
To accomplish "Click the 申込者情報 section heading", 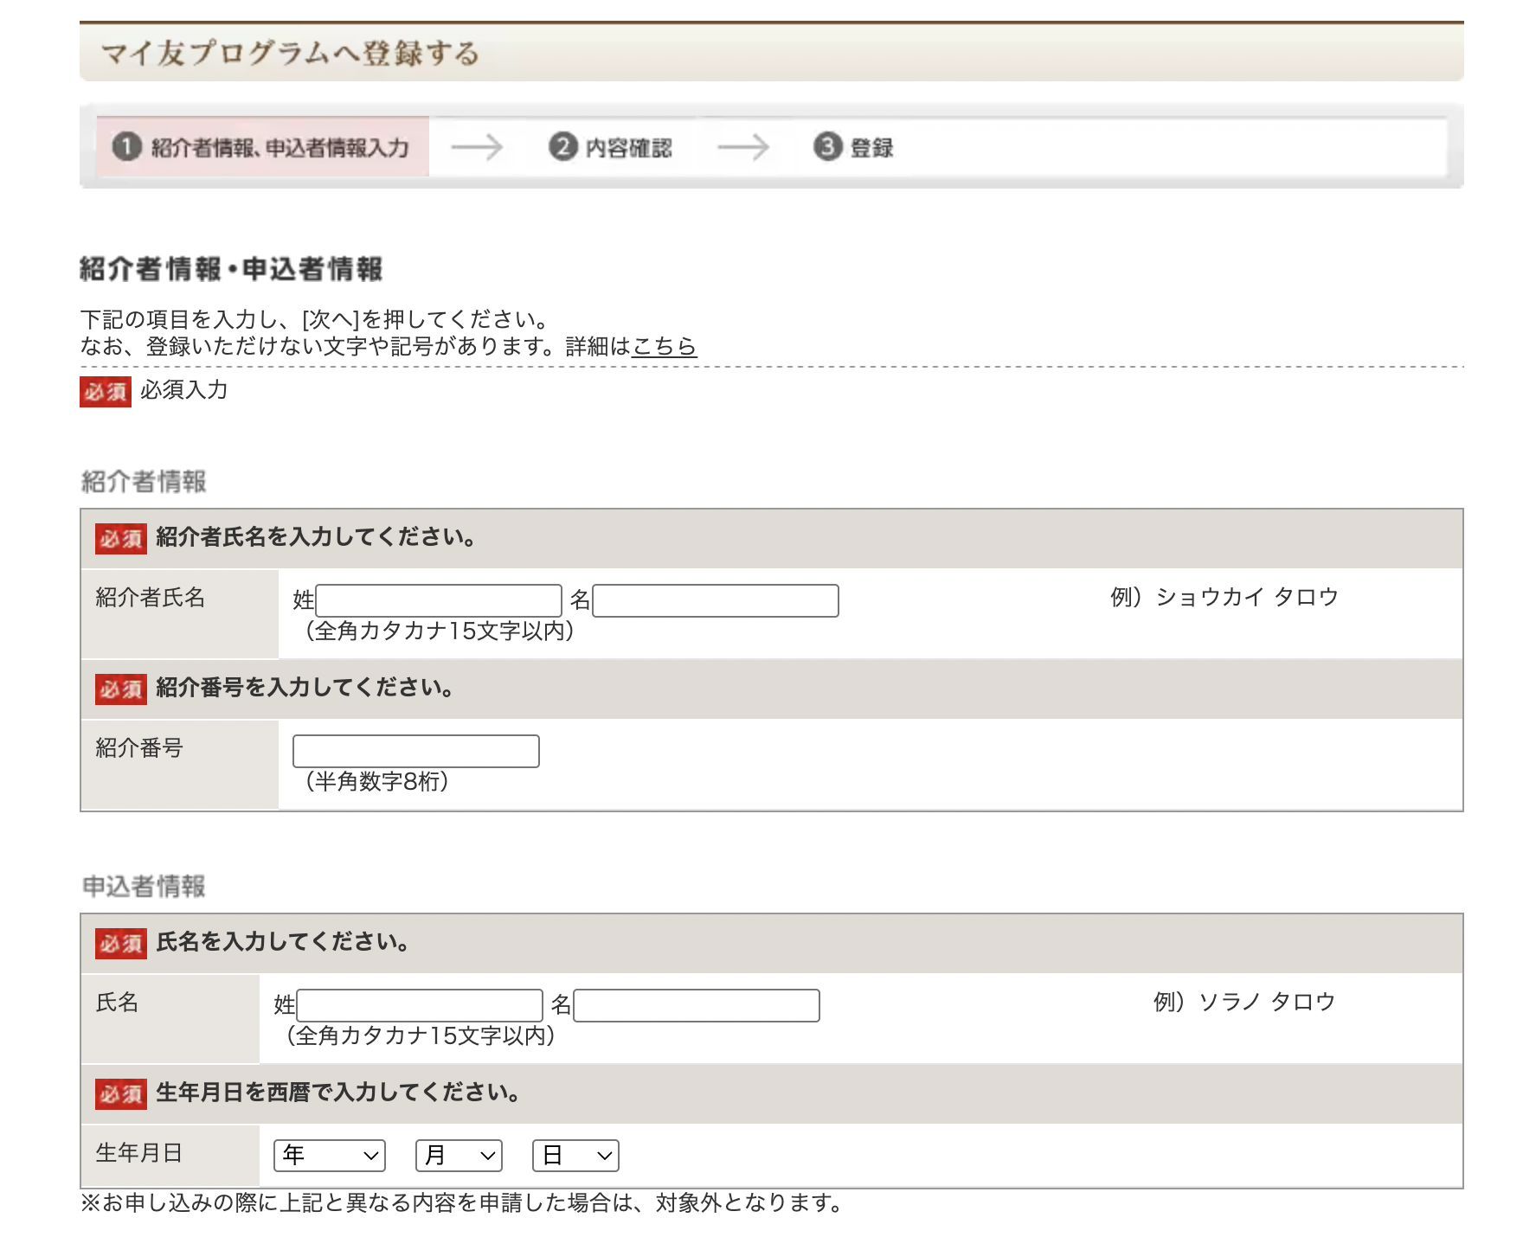I will [144, 887].
